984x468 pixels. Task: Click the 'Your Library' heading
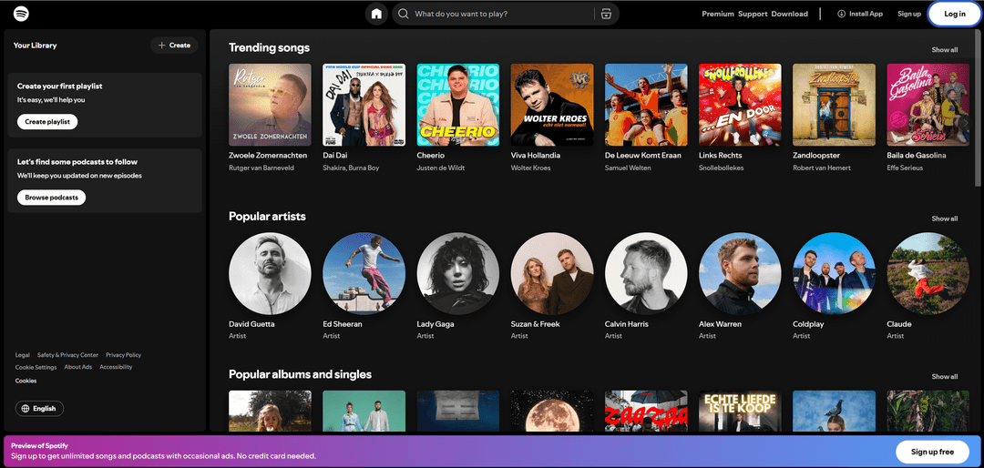coord(36,46)
